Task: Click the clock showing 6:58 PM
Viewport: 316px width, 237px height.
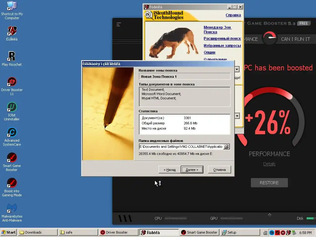Action: coord(305,233)
